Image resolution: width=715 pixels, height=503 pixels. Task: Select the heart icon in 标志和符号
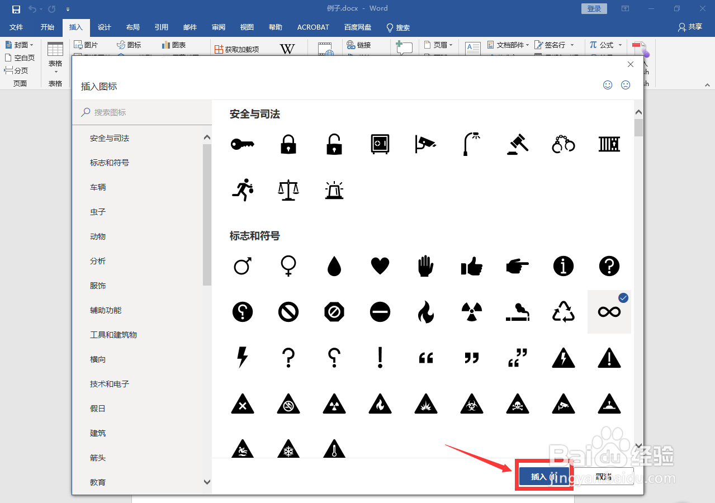pos(380,266)
